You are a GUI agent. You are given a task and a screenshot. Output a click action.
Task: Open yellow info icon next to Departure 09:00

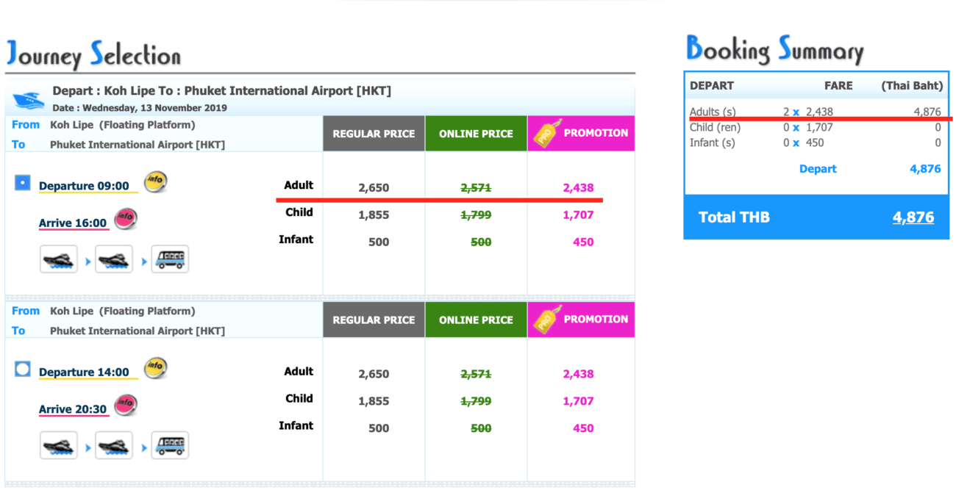tap(155, 181)
